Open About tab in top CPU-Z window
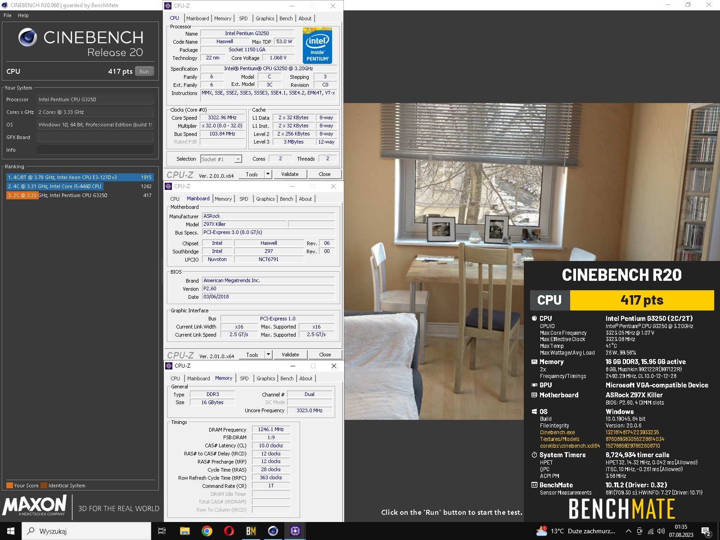 305,18
